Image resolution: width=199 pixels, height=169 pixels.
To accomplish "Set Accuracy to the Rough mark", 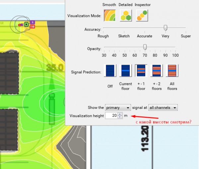I will pos(103,29).
